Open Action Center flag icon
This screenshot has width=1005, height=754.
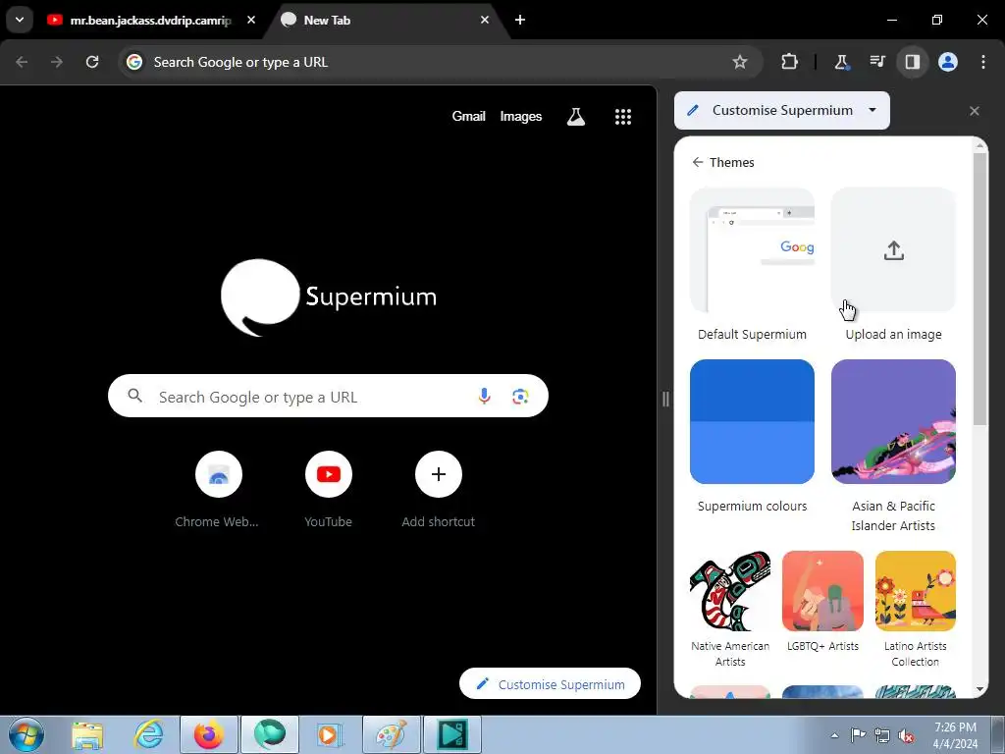tap(858, 735)
